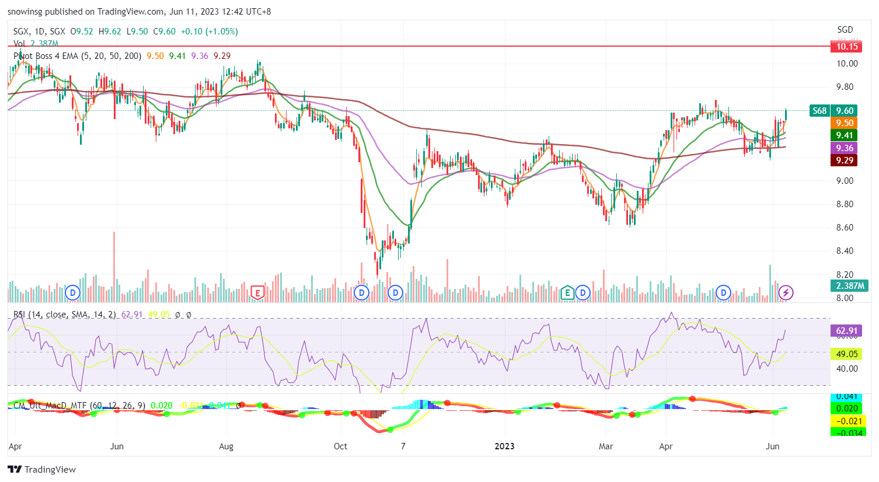
Task: Click the purple lightning bolt icon on the volume pane
Action: tap(786, 292)
